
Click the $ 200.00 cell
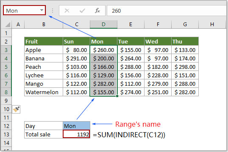[x=103, y=58]
